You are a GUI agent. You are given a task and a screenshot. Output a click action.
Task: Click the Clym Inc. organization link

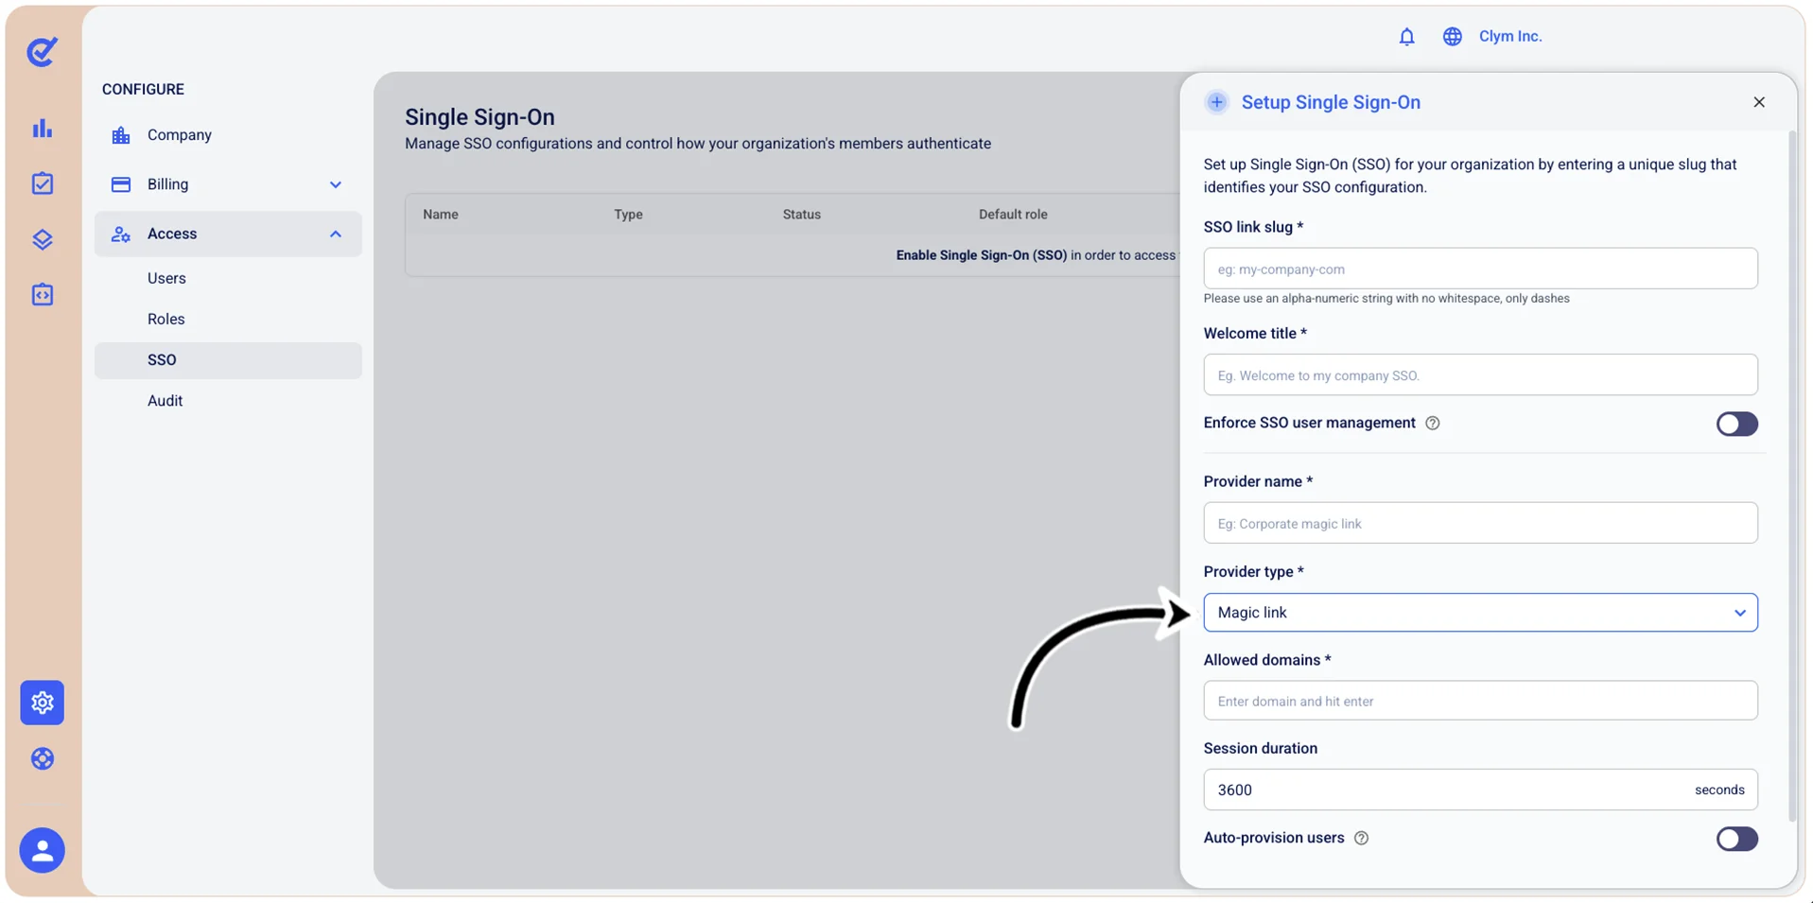1510,36
